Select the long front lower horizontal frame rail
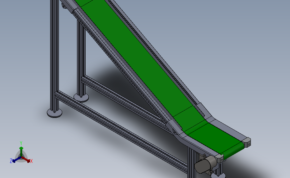Screen dimensions: 290x178 click(x=121, y=132)
